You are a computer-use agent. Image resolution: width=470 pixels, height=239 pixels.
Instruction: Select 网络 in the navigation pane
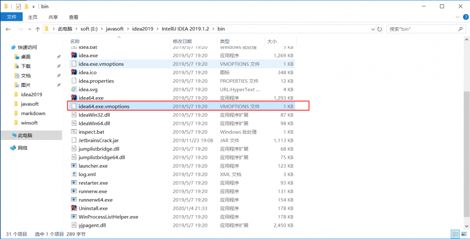(x=23, y=147)
